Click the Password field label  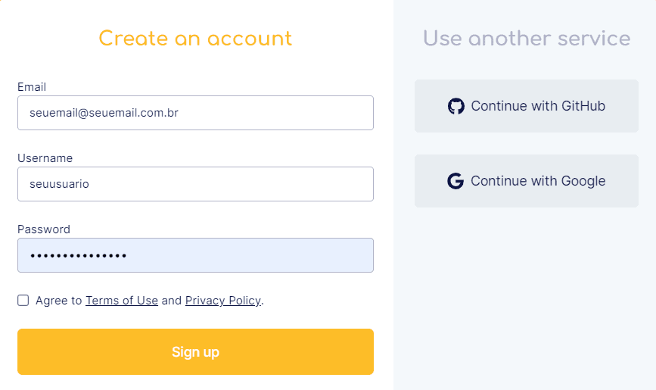(x=44, y=229)
